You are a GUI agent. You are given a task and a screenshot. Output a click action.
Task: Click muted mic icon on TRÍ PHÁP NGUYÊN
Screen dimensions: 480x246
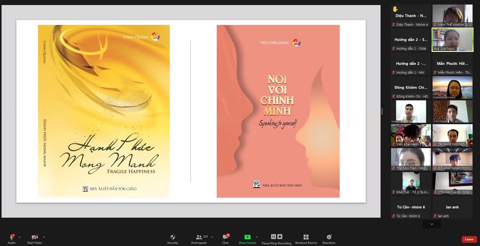(435, 144)
